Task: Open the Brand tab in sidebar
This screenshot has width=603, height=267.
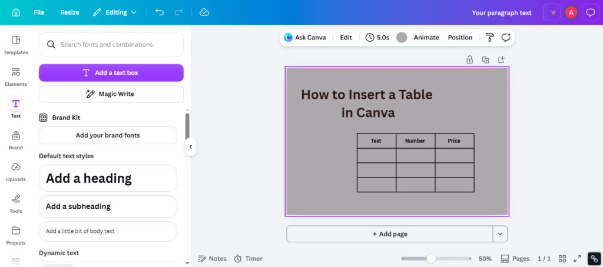Action: (16, 140)
